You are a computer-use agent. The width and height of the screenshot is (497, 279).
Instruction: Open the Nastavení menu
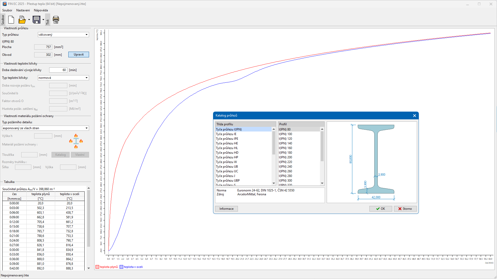[23, 10]
